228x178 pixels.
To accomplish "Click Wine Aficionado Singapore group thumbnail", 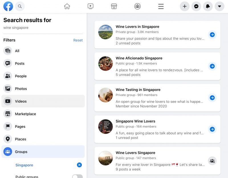I will click(105, 63).
